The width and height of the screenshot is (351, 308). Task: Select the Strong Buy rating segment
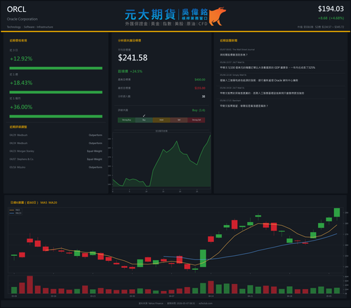point(126,120)
